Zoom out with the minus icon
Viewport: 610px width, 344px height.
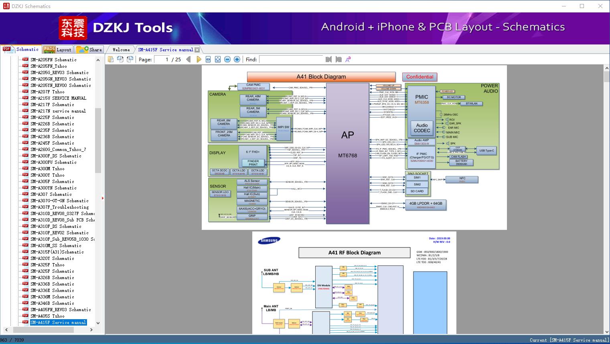pos(227,59)
